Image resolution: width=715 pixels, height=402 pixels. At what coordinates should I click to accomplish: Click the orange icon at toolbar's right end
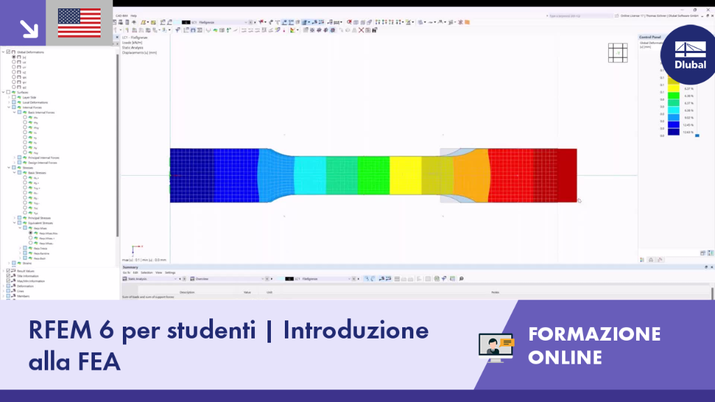coord(467,22)
